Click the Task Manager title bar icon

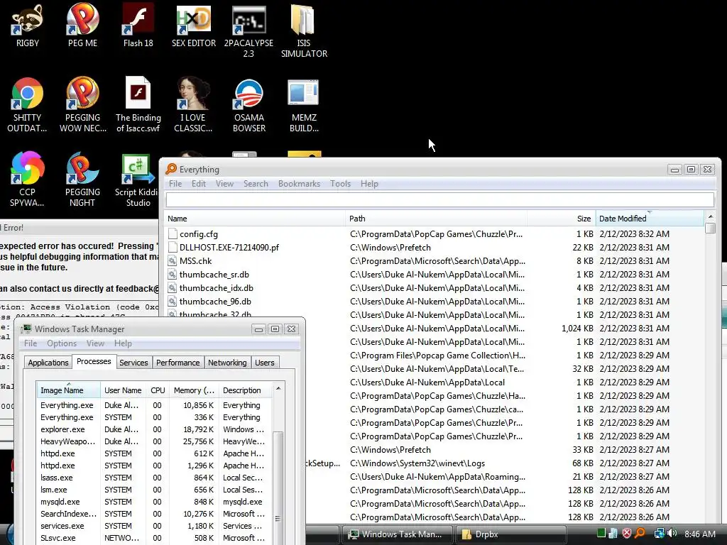click(26, 329)
